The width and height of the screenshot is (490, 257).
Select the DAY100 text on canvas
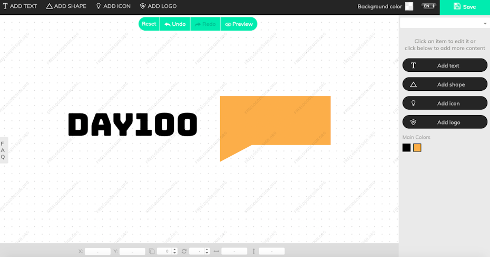coord(133,125)
